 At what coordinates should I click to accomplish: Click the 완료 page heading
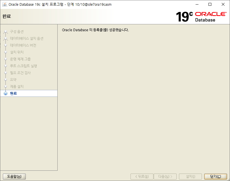coord(7,16)
